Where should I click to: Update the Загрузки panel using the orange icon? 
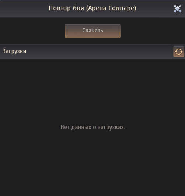coord(178,51)
